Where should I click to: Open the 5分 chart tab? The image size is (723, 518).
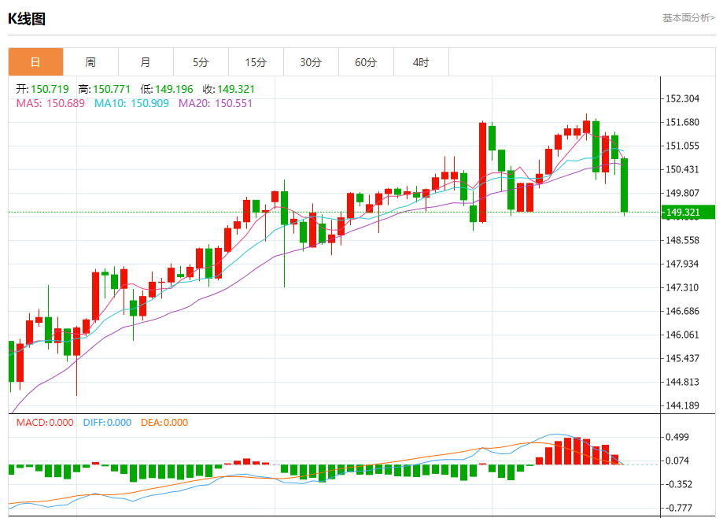(x=201, y=62)
